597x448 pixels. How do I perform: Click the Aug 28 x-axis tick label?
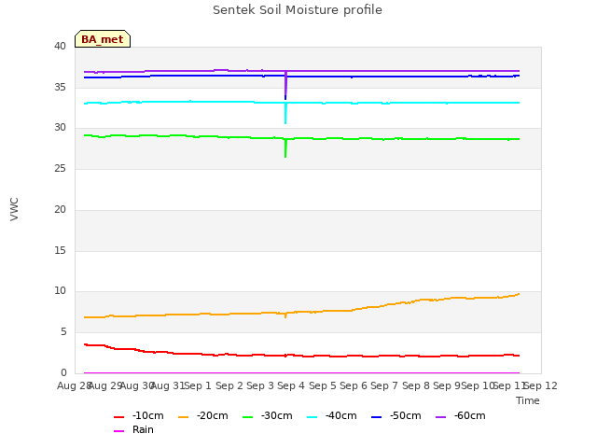pyautogui.click(x=75, y=385)
